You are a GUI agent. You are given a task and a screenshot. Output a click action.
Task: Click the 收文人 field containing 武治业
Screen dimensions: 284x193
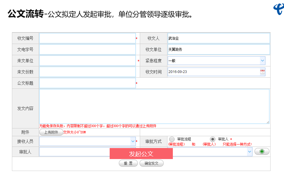[218, 38]
